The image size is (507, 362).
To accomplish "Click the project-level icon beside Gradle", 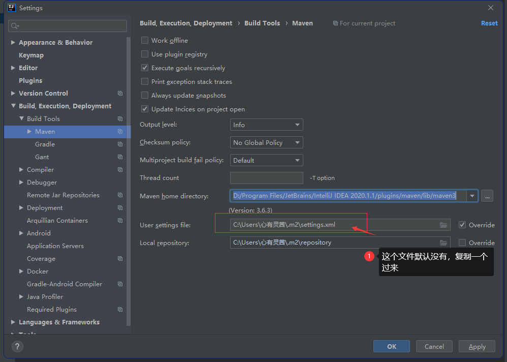I will (x=120, y=144).
